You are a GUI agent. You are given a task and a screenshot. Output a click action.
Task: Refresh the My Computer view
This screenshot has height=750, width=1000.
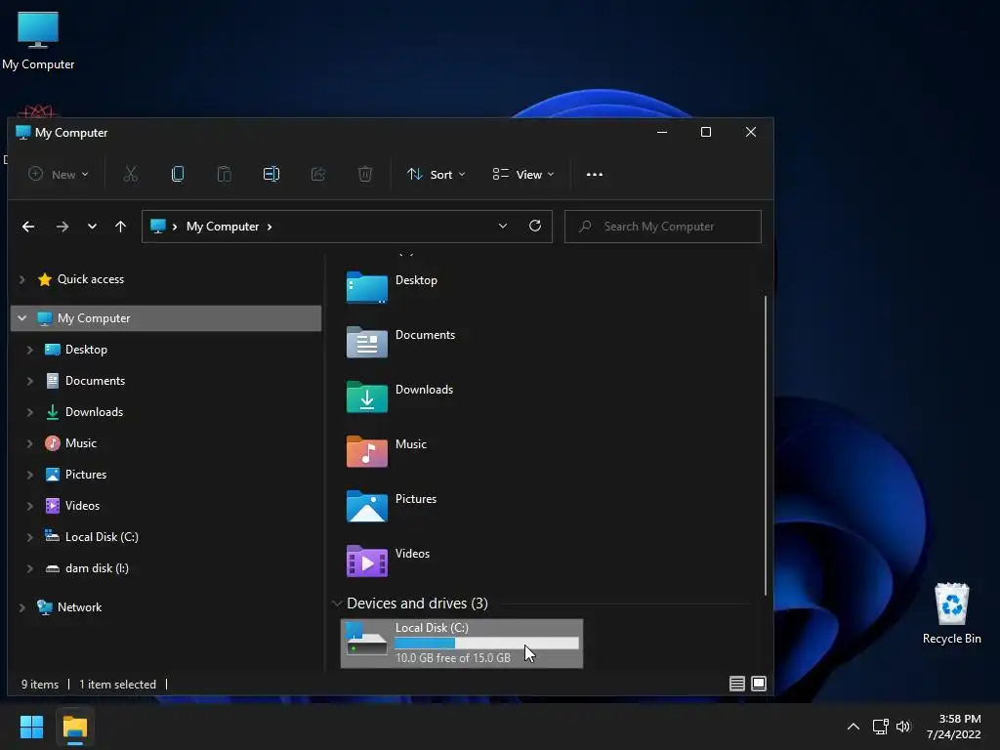click(x=535, y=226)
